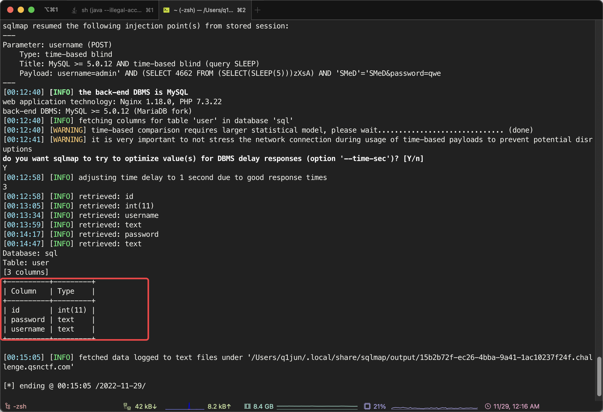603x412 pixels.
Task: Click the vertical scrollbar thumb at right edge
Action: click(x=599, y=376)
